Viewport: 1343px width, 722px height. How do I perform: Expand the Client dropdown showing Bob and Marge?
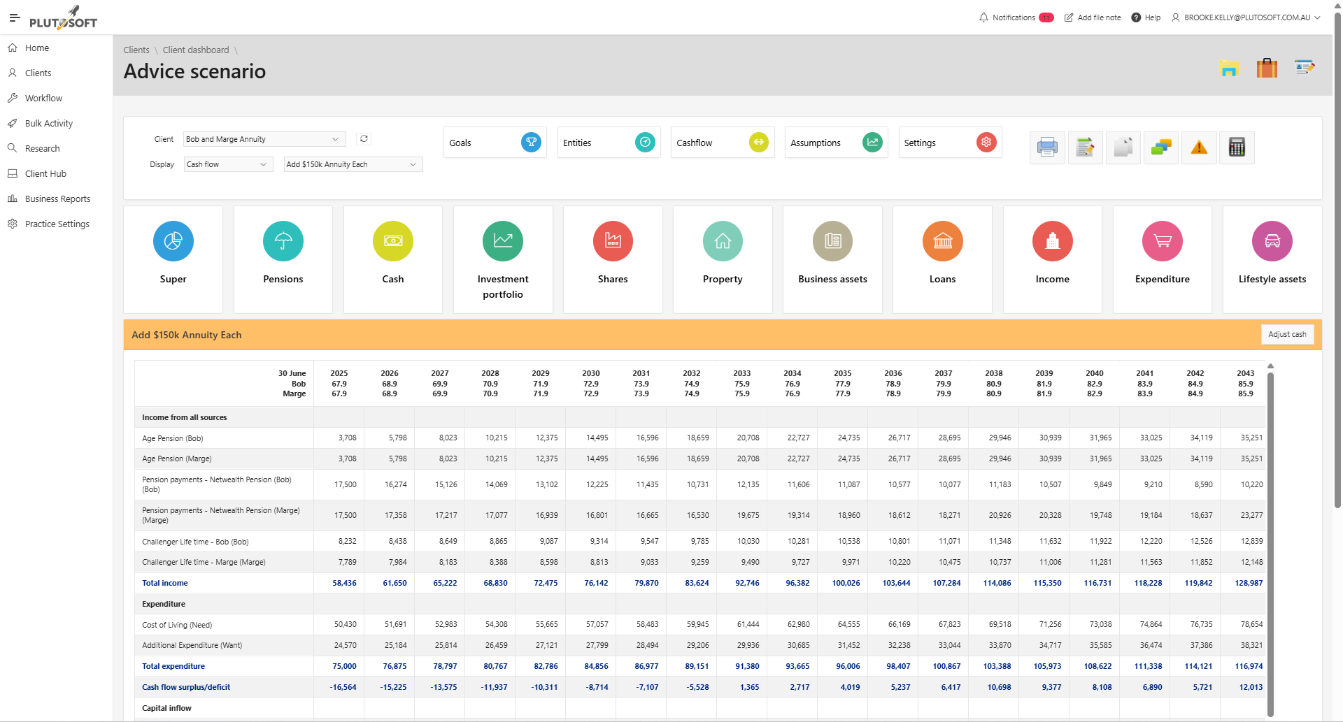[264, 139]
